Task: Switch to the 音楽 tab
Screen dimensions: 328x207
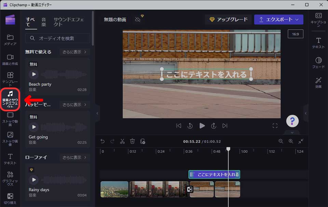Action: click(44, 22)
